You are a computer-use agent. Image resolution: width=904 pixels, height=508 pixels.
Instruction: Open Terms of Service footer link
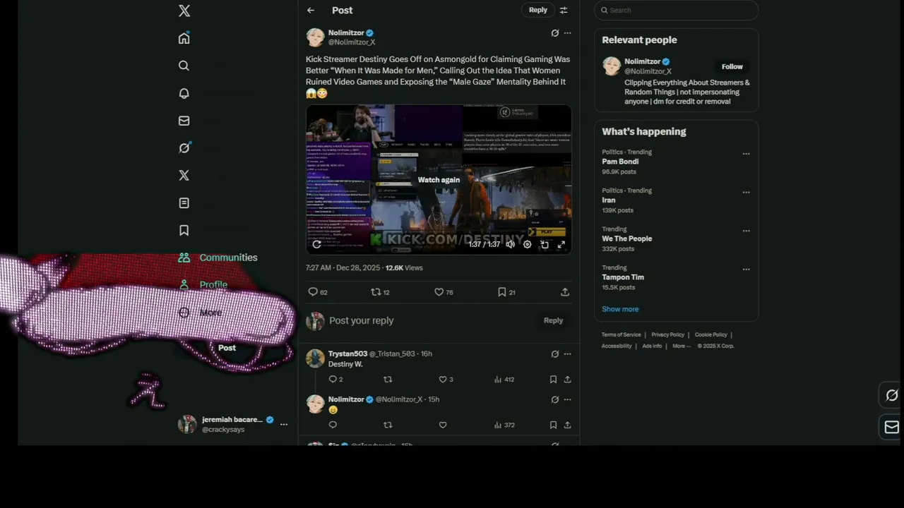[x=621, y=334]
